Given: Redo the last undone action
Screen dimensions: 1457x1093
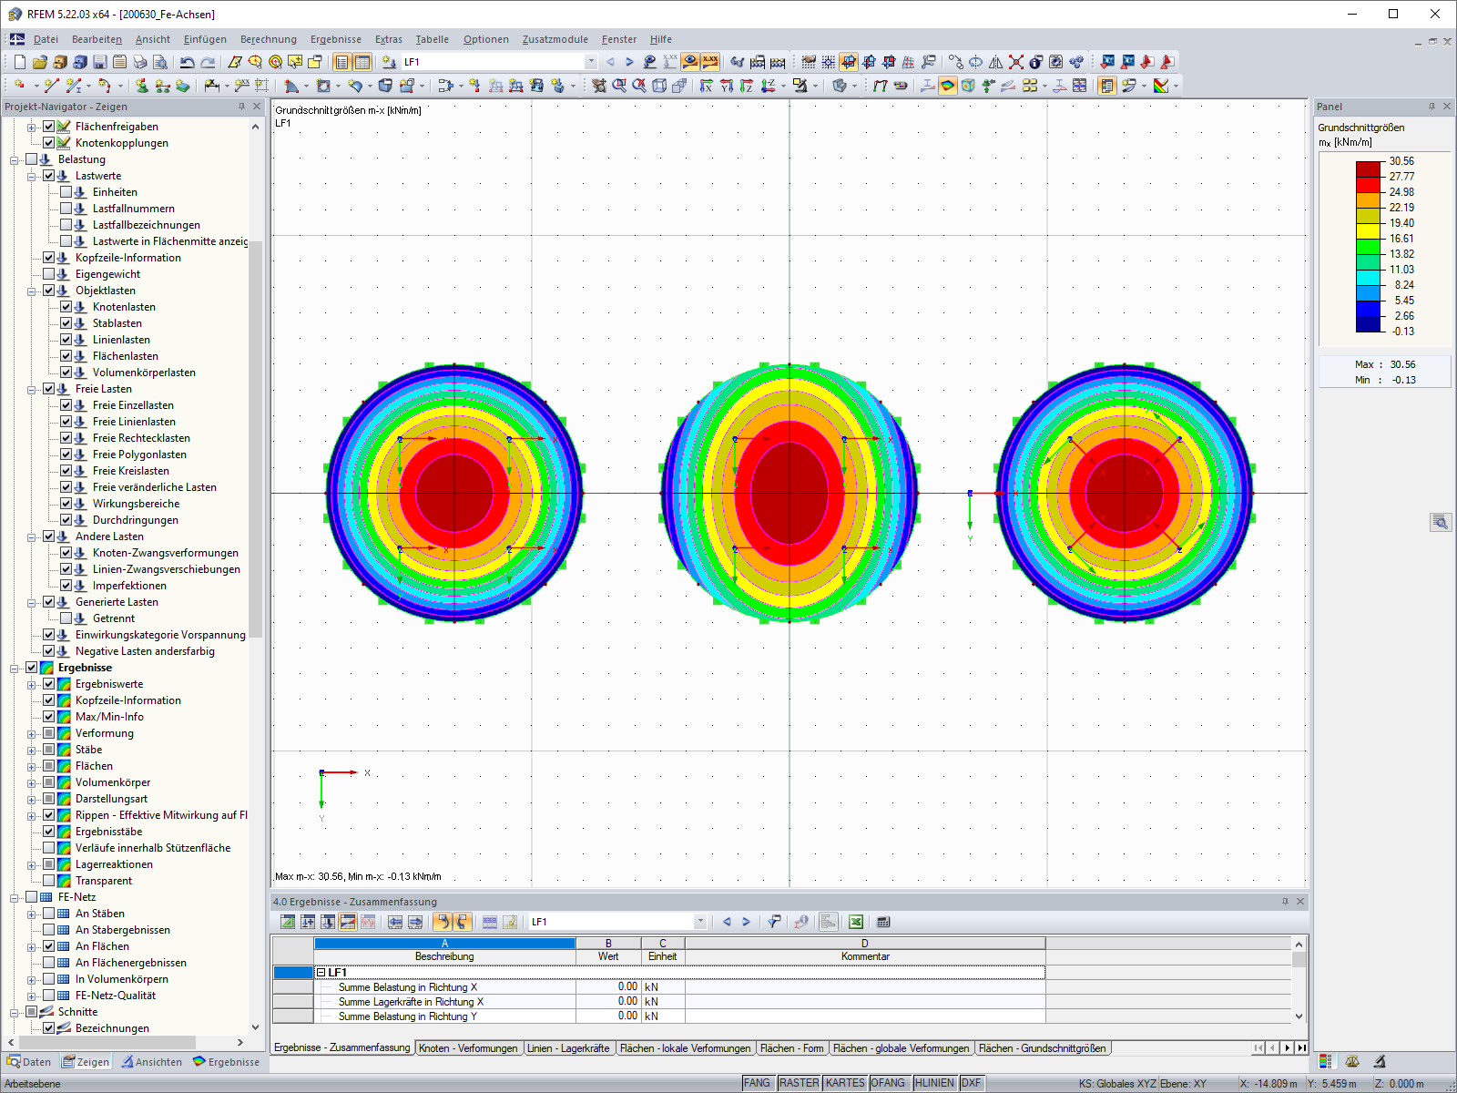Looking at the screenshot, I should pos(208,62).
